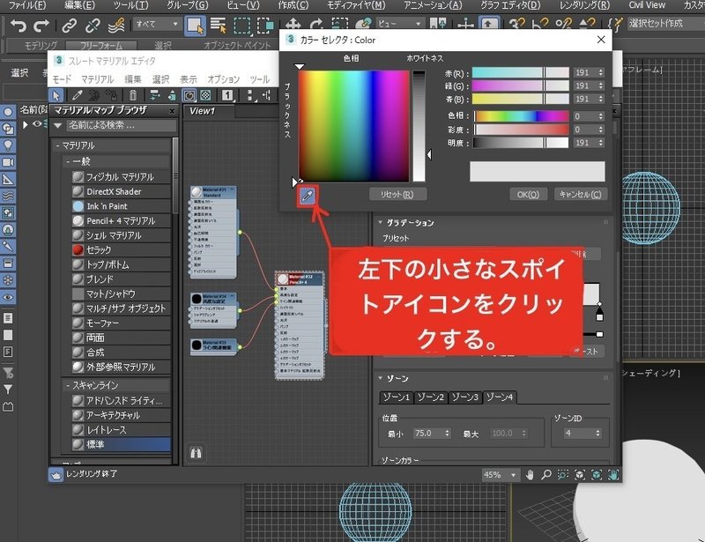The image size is (705, 542).
Task: Click the Unlink Selection broken-chain icon
Action: tap(93, 26)
